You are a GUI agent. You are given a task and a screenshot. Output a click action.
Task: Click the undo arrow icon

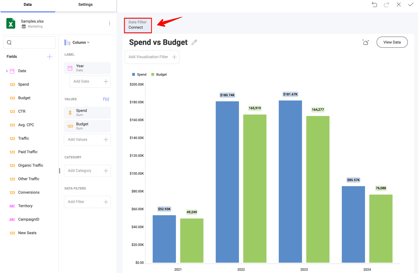tap(374, 4)
